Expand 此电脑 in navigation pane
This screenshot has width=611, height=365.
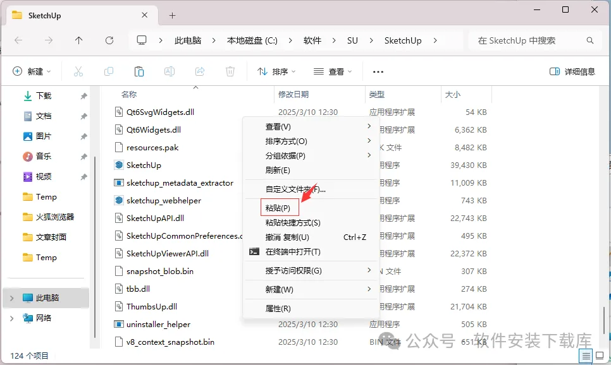click(11, 298)
